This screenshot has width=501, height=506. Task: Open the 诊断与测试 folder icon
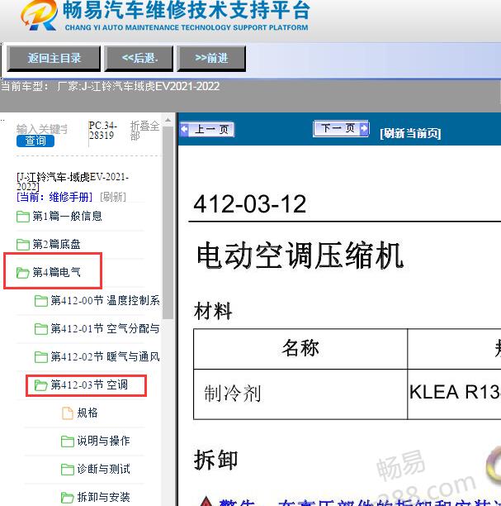pos(68,470)
